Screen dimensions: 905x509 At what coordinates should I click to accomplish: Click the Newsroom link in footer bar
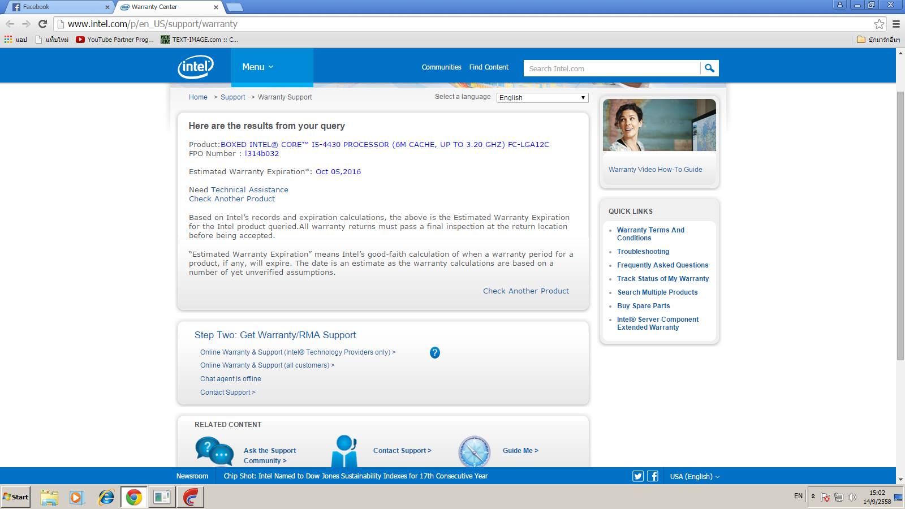point(192,476)
